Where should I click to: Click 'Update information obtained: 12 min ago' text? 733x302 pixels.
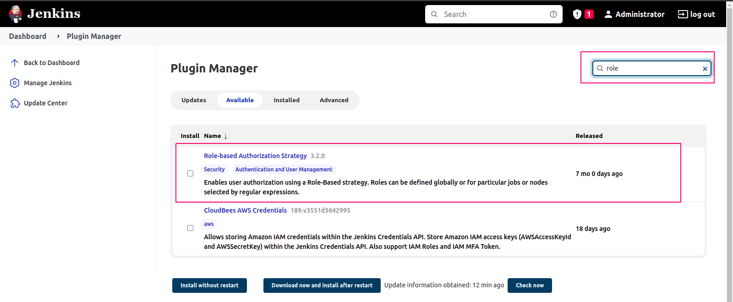coord(444,285)
